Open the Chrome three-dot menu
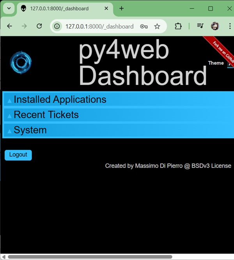Viewport: 234px width, 260px height. [x=230, y=26]
